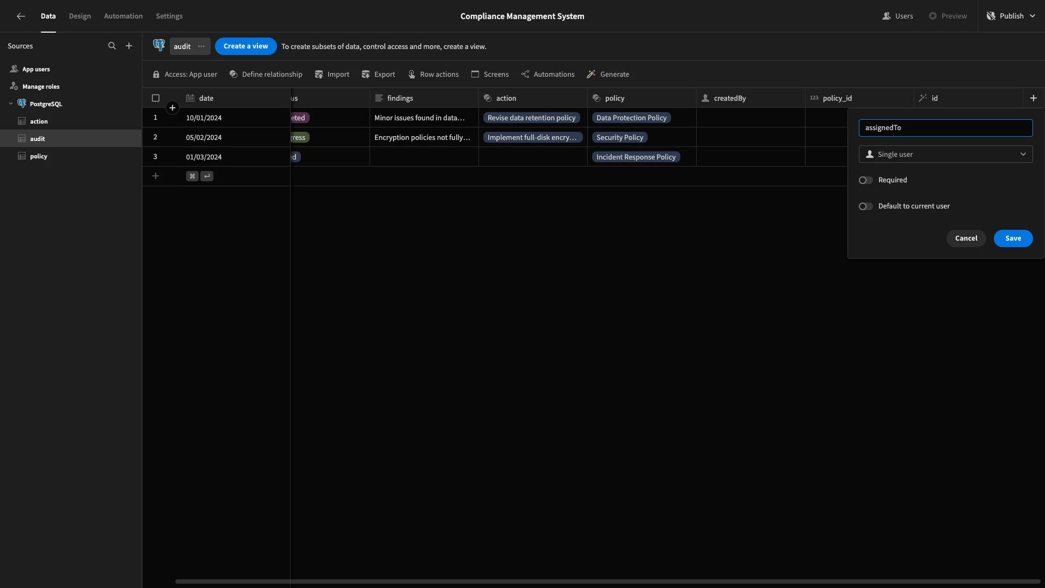Click the add row plus icon
This screenshot has height=588, width=1045.
(x=156, y=176)
